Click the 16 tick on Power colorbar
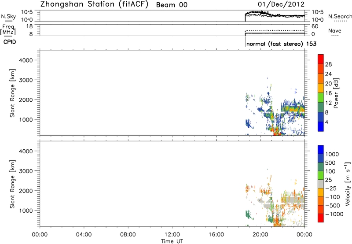This screenshot has height=244, width=352. [328, 93]
